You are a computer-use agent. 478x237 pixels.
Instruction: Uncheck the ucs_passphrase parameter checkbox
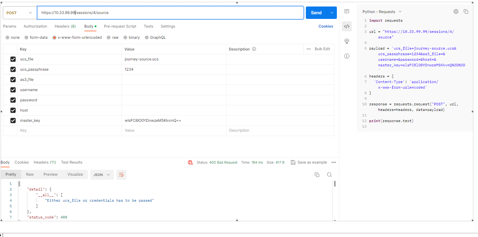click(13, 69)
